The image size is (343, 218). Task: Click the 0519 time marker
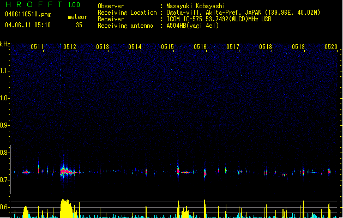coord(298,47)
